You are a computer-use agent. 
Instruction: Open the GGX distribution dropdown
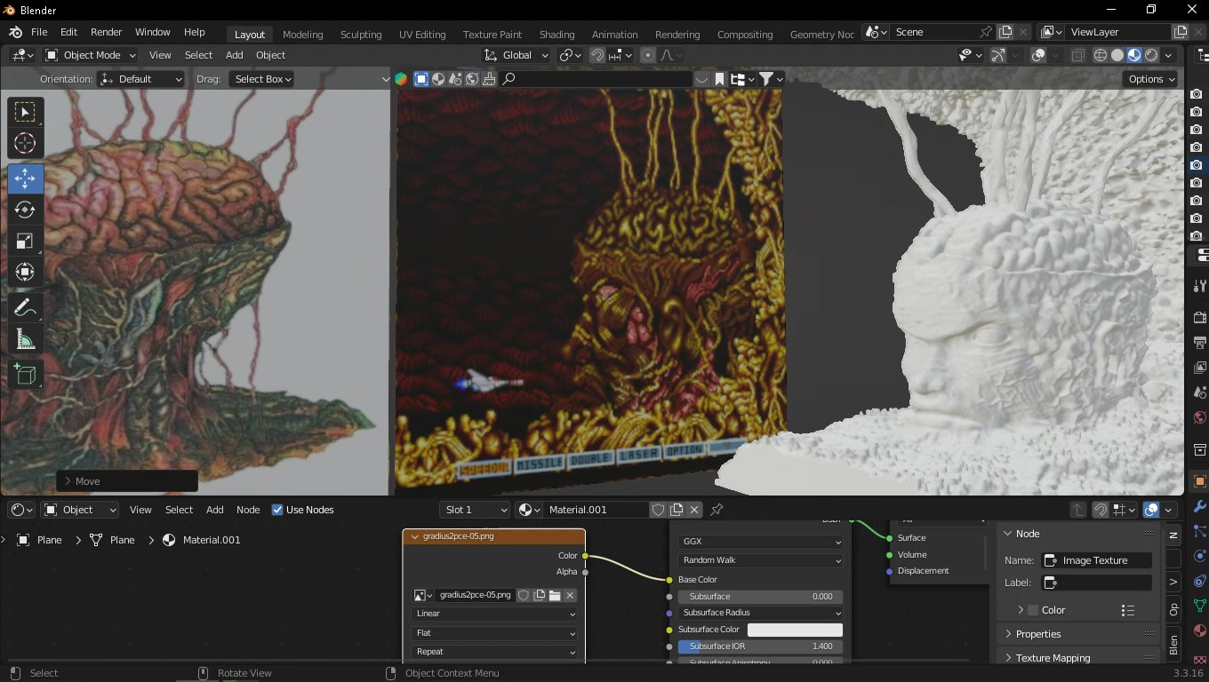[760, 541]
